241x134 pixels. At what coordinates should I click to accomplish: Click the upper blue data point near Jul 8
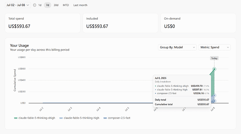point(214,96)
